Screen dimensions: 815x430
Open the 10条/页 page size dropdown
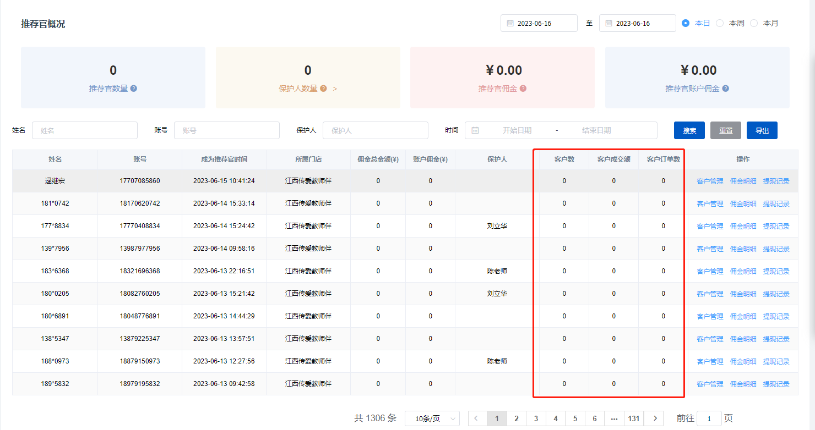pyautogui.click(x=432, y=418)
